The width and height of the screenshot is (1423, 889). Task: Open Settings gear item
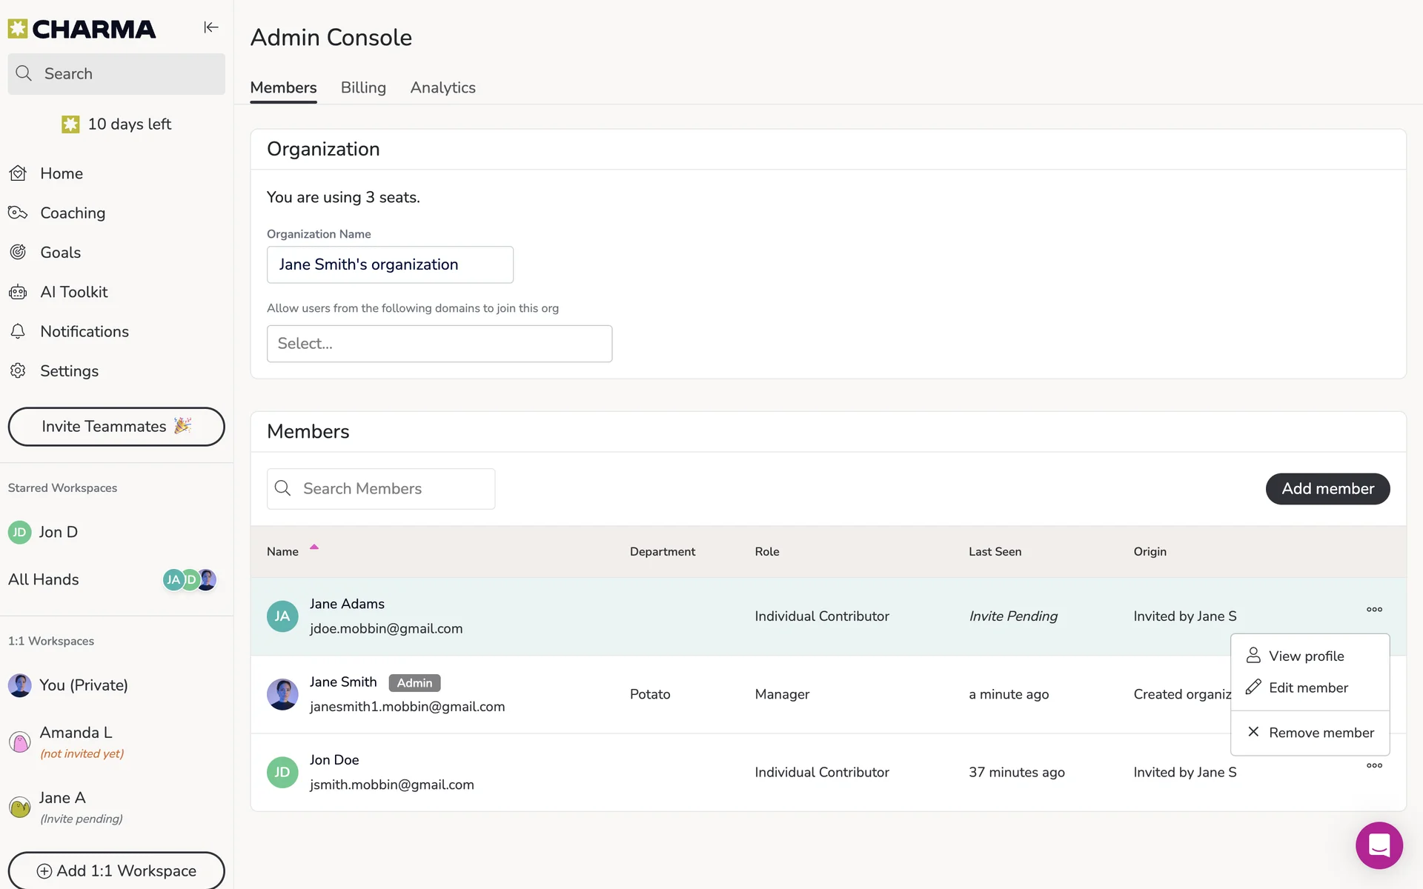tap(68, 371)
